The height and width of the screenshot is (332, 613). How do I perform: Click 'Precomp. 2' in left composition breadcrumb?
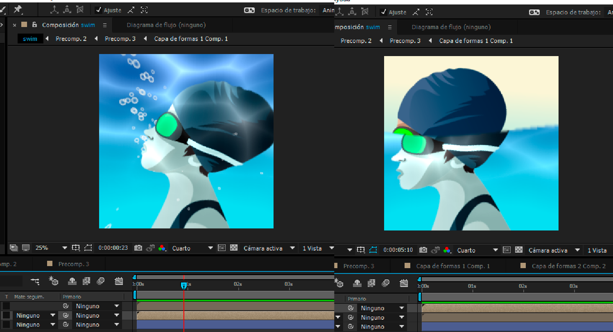[71, 39]
